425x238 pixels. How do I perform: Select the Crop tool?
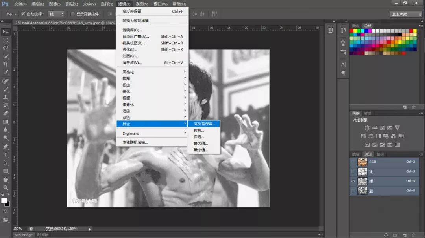(x=6, y=64)
